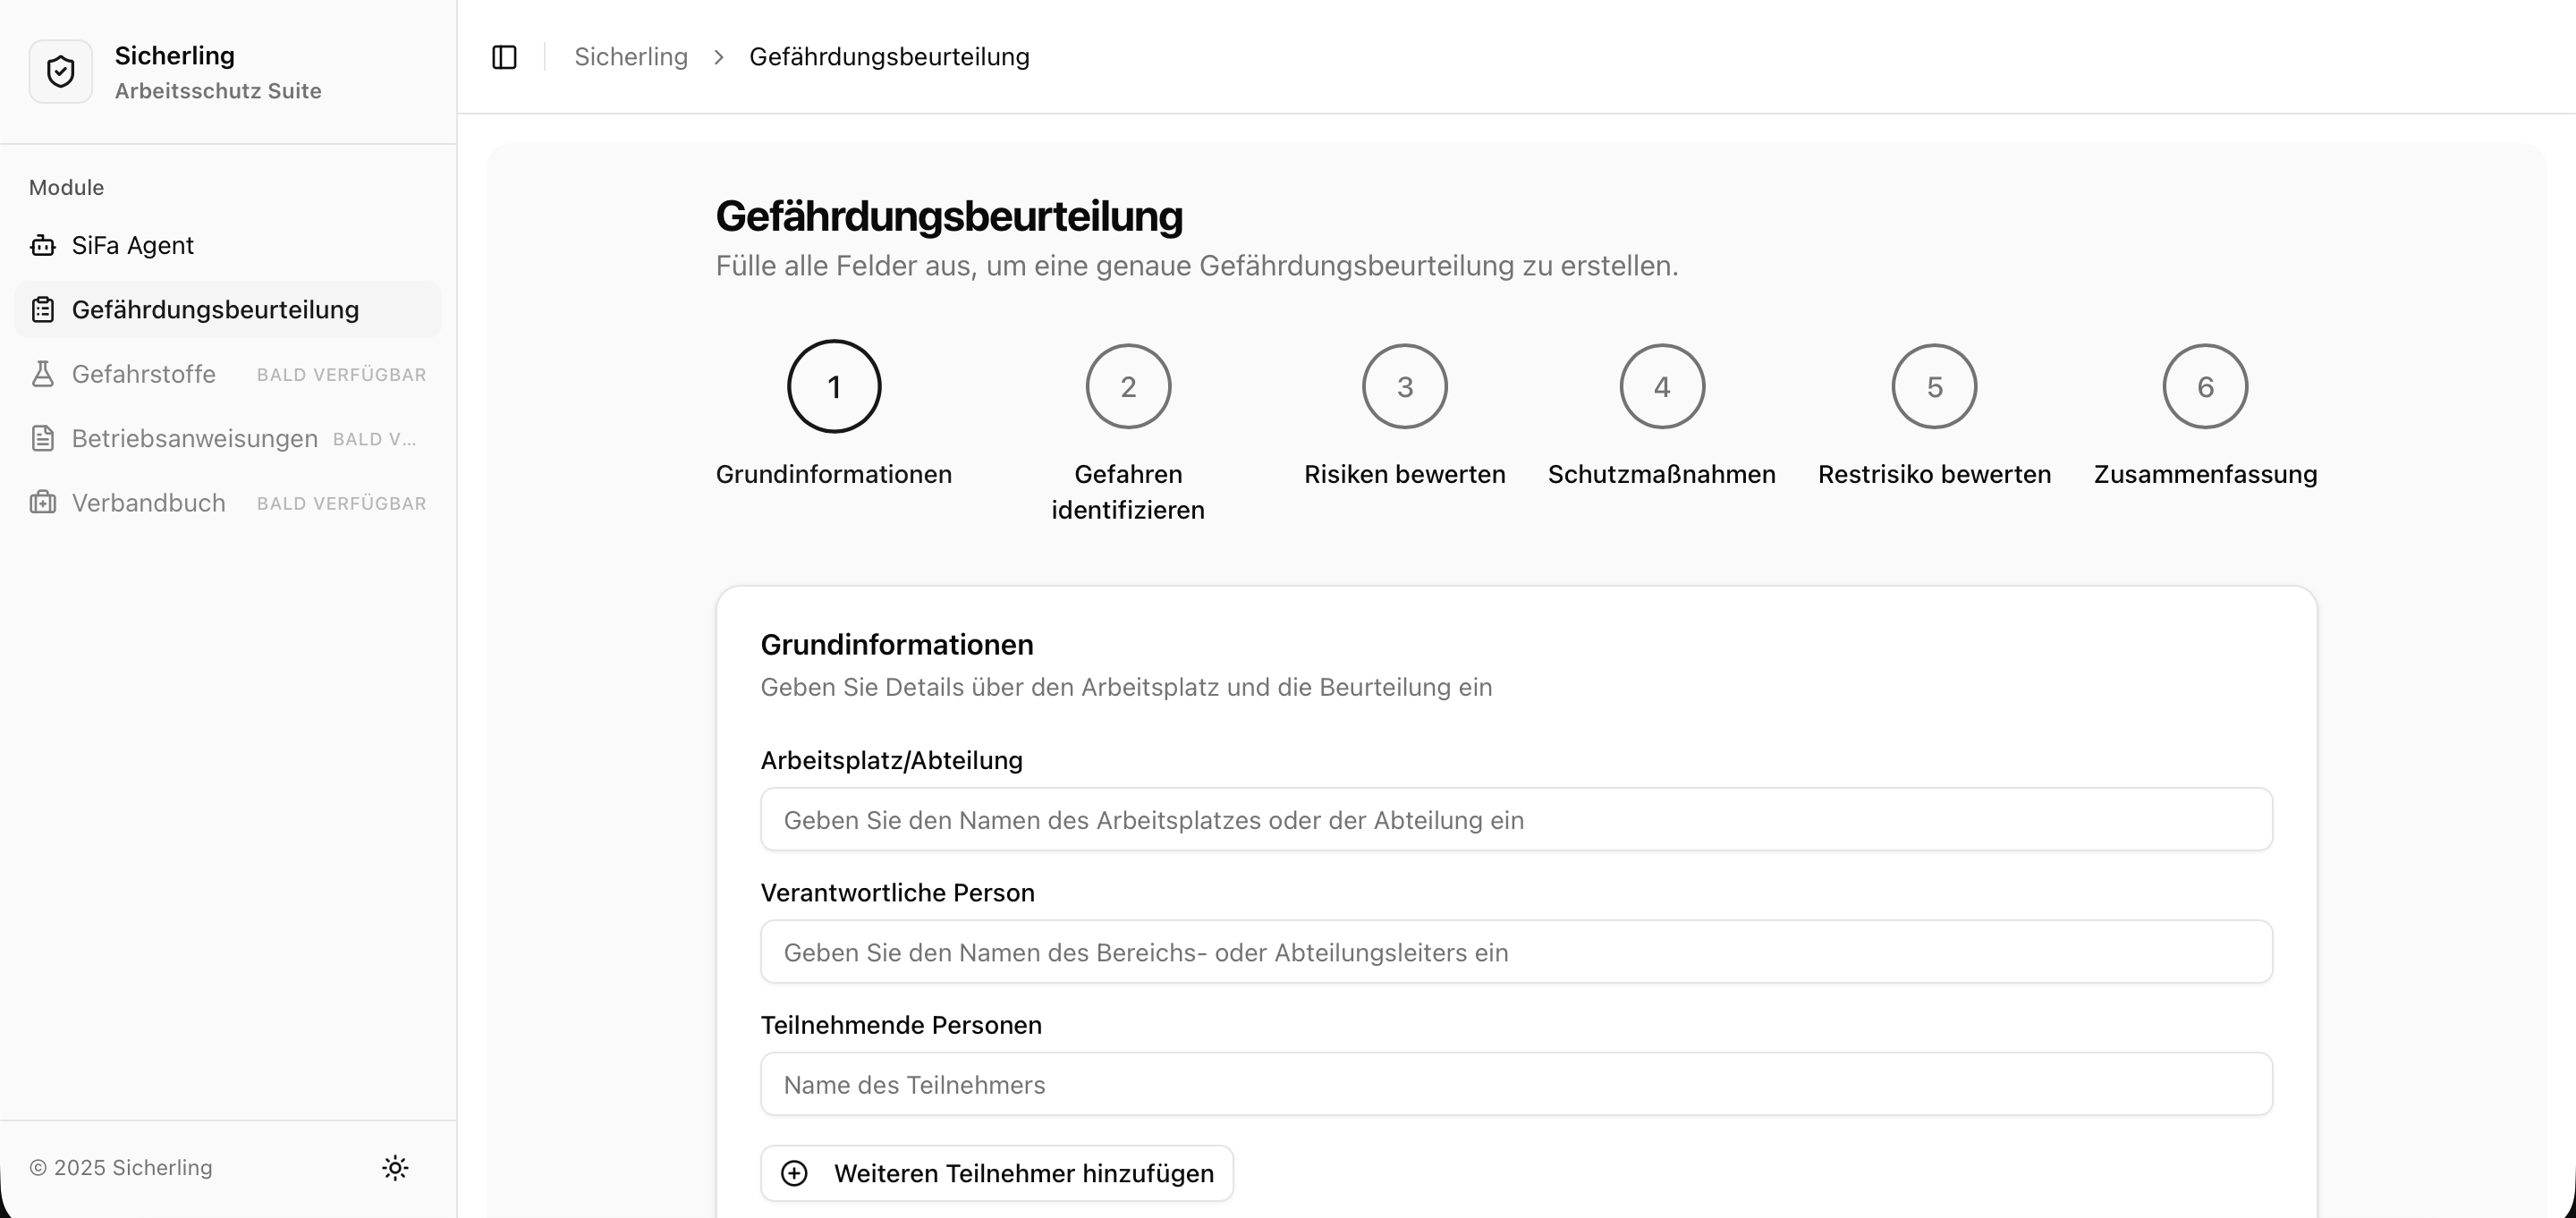
Task: Click into the Verantwortliche Person field
Action: click(1516, 952)
